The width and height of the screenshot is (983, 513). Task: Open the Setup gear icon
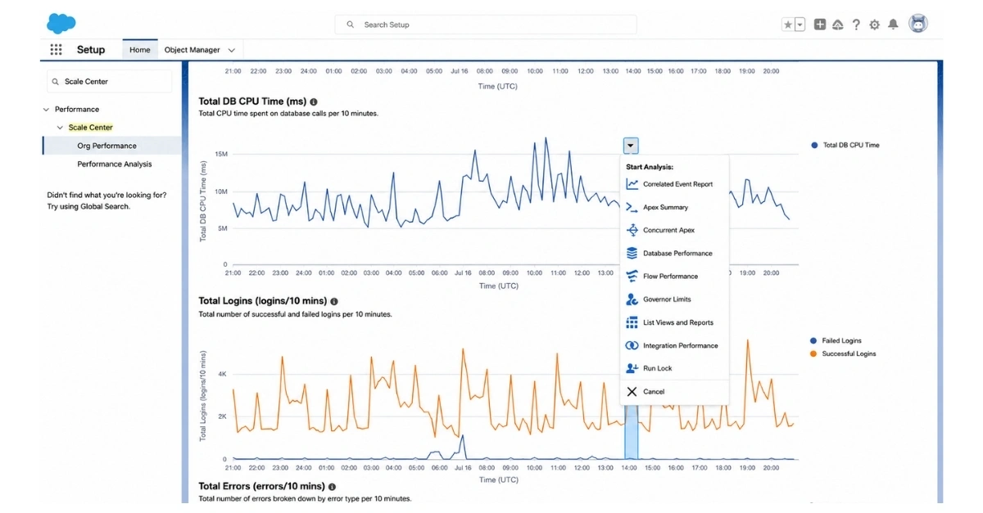[x=875, y=25]
